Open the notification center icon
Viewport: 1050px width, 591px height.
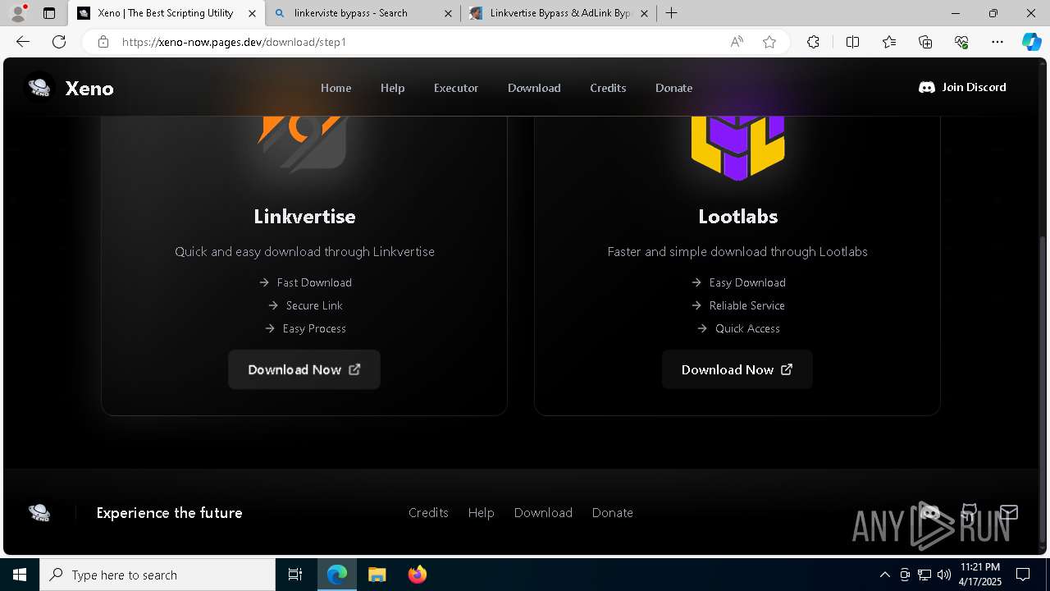coord(1023,575)
